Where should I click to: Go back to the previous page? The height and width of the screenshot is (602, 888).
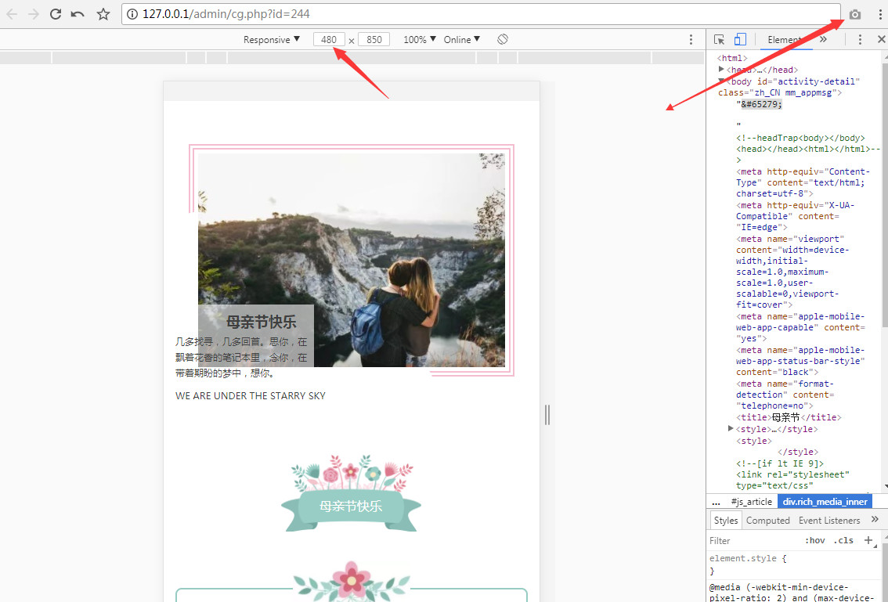pyautogui.click(x=12, y=14)
